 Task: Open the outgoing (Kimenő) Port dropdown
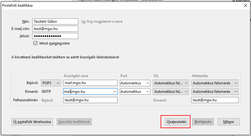coord(135,92)
